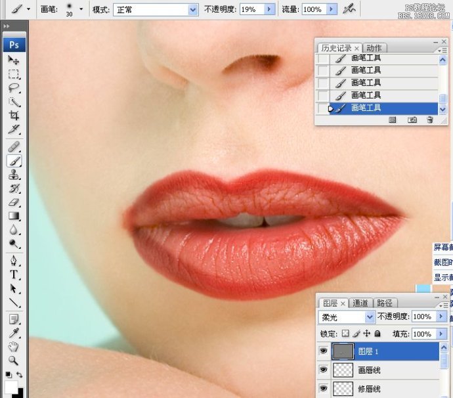Select the Slice tool
Image resolution: width=453 pixels, height=398 pixels.
point(13,129)
